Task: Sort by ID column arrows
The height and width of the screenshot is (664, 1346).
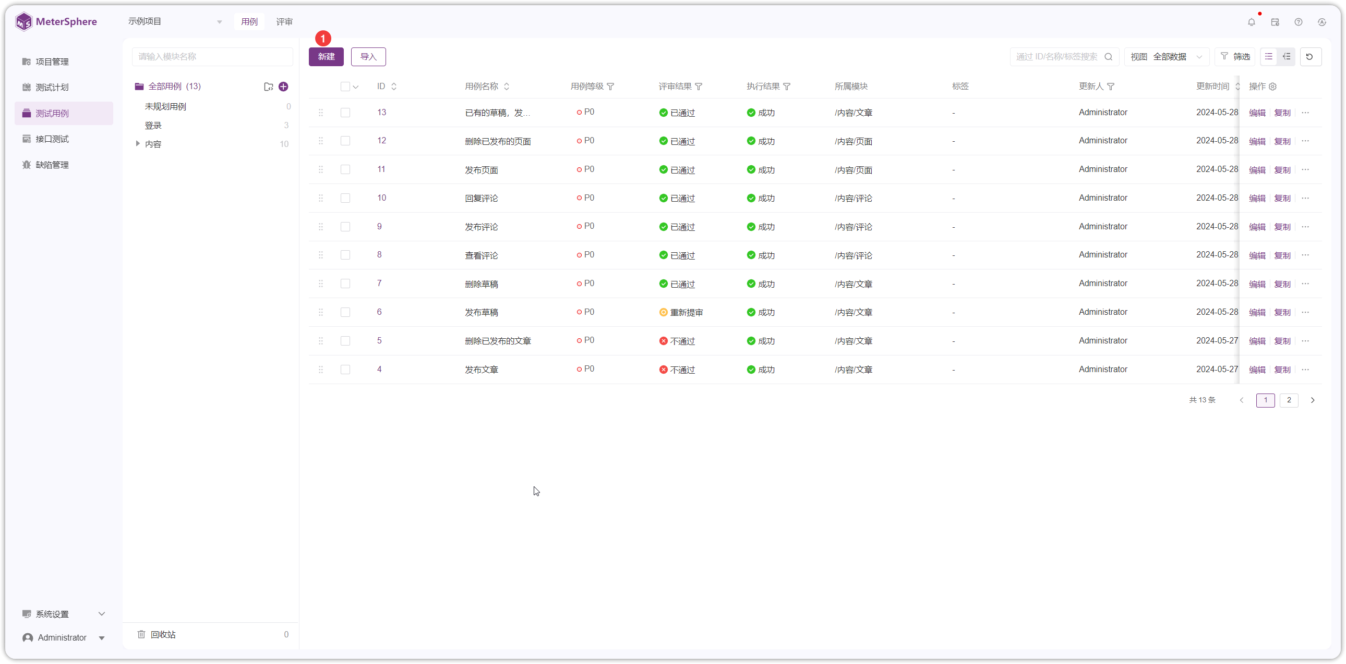Action: pyautogui.click(x=394, y=87)
